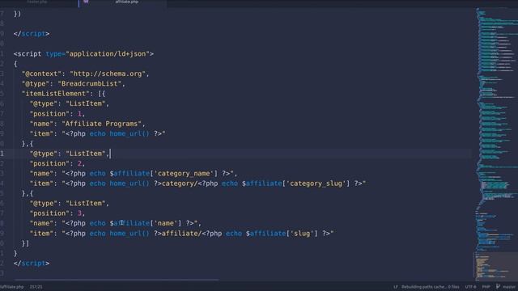The image size is (518, 291).
Task: Click the affiliate.php file path in status bar
Action: coord(12,287)
